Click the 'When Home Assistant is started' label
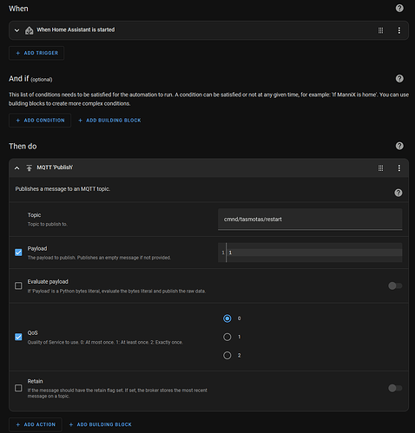 [x=76, y=30]
